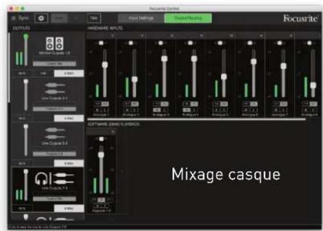Toggle Stereo for Line Outputs 5-6
The width and height of the screenshot is (323, 231).
point(69,163)
